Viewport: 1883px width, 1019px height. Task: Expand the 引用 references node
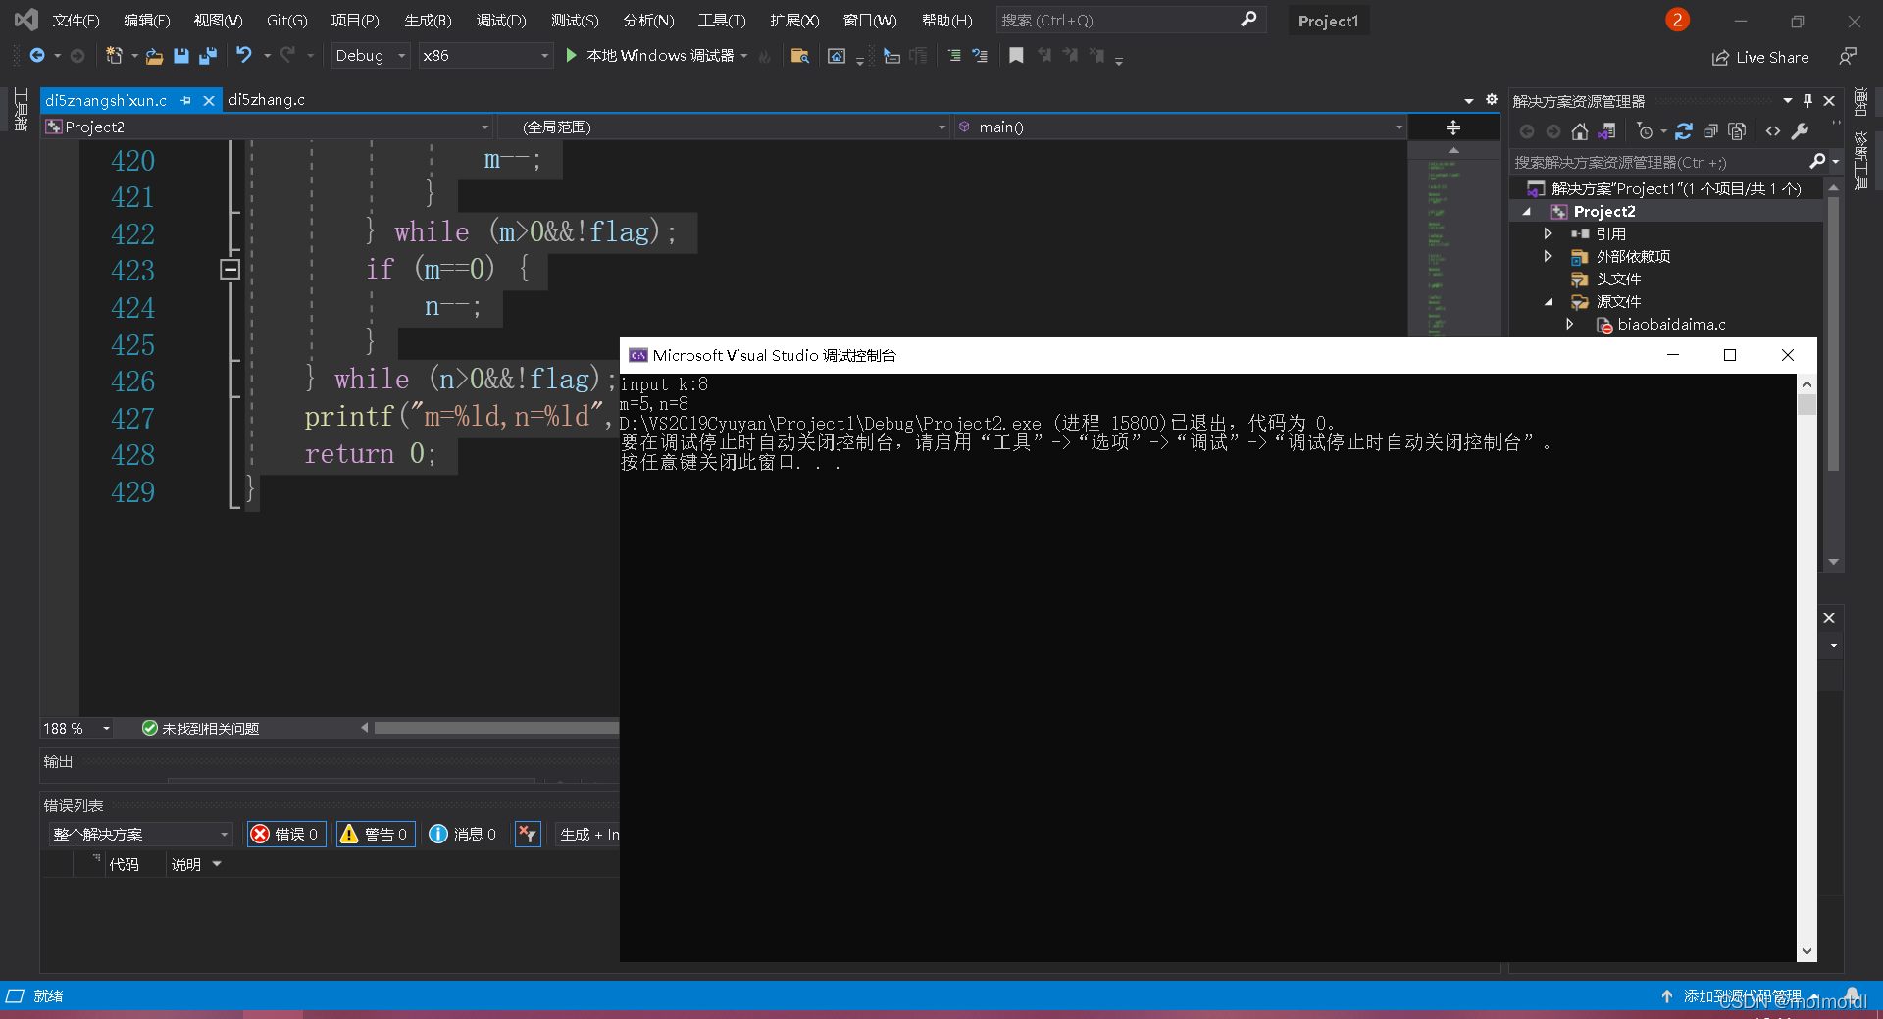(1548, 233)
